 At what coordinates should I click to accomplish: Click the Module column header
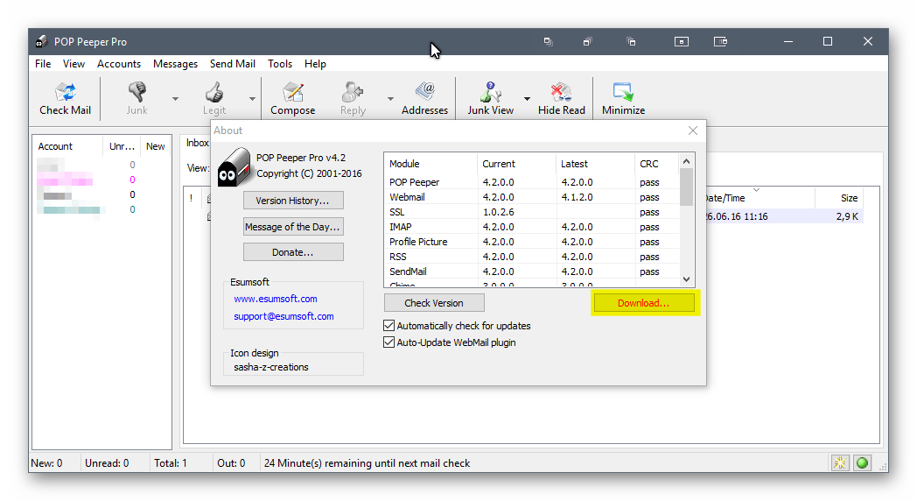(430, 164)
